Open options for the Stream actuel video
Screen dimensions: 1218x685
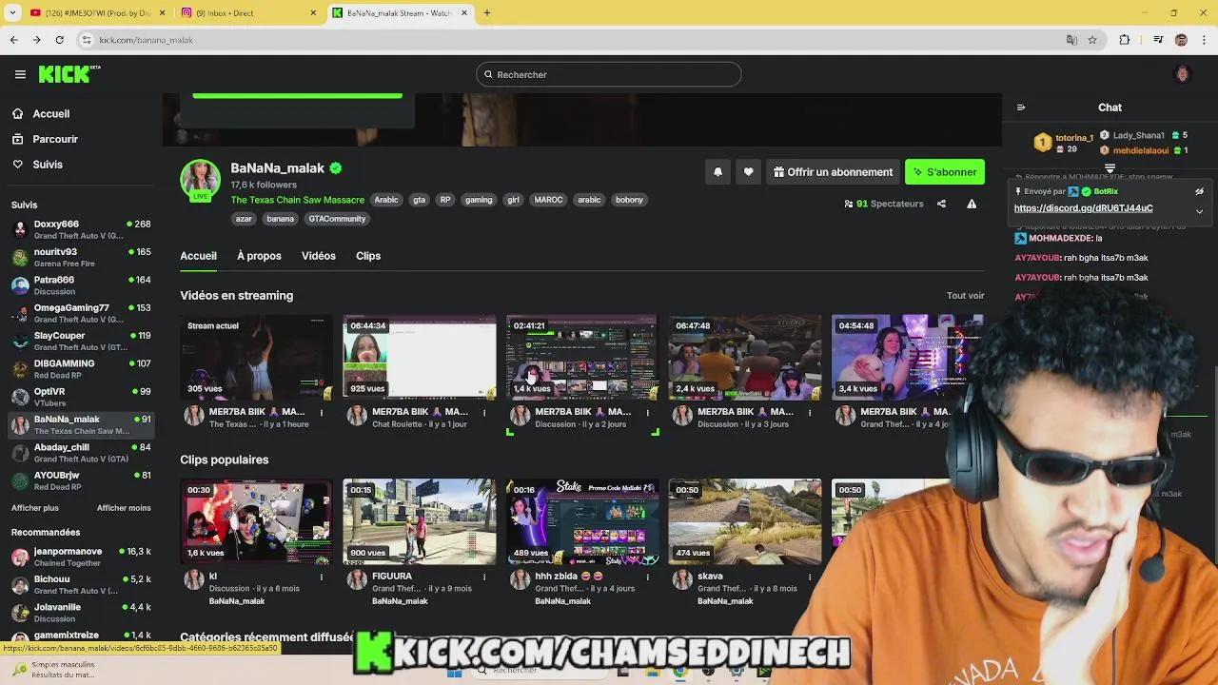pyautogui.click(x=322, y=412)
